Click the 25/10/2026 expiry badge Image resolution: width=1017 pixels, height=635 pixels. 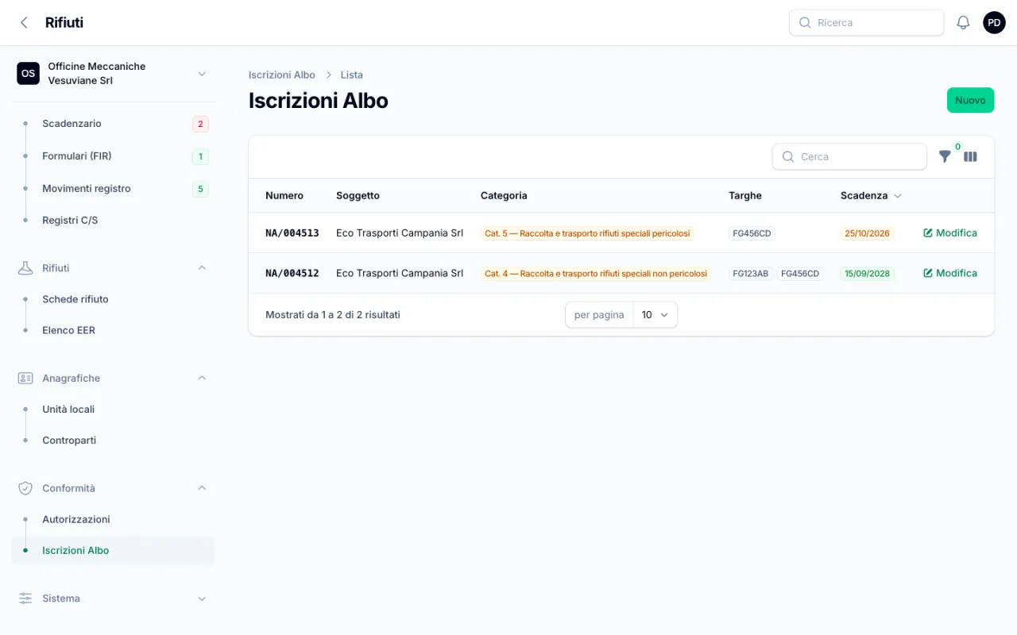coord(867,233)
